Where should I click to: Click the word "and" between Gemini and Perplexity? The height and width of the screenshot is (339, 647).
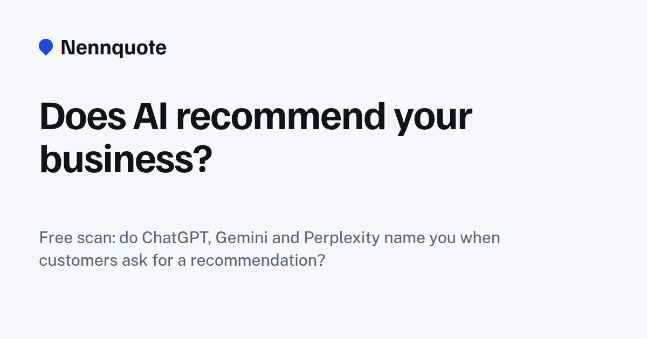coord(285,238)
